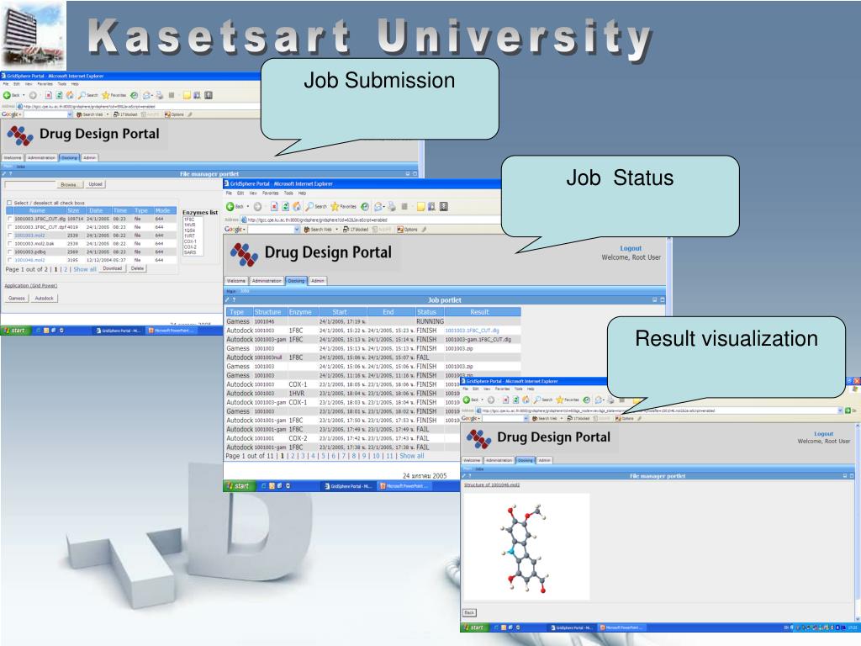Click Browse button in file manager portlet
The image size is (861, 646).
[70, 184]
